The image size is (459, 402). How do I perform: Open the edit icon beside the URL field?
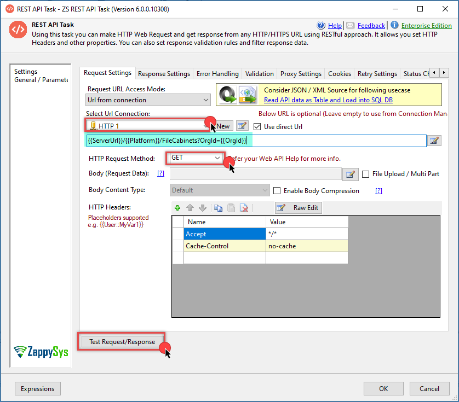click(x=434, y=141)
